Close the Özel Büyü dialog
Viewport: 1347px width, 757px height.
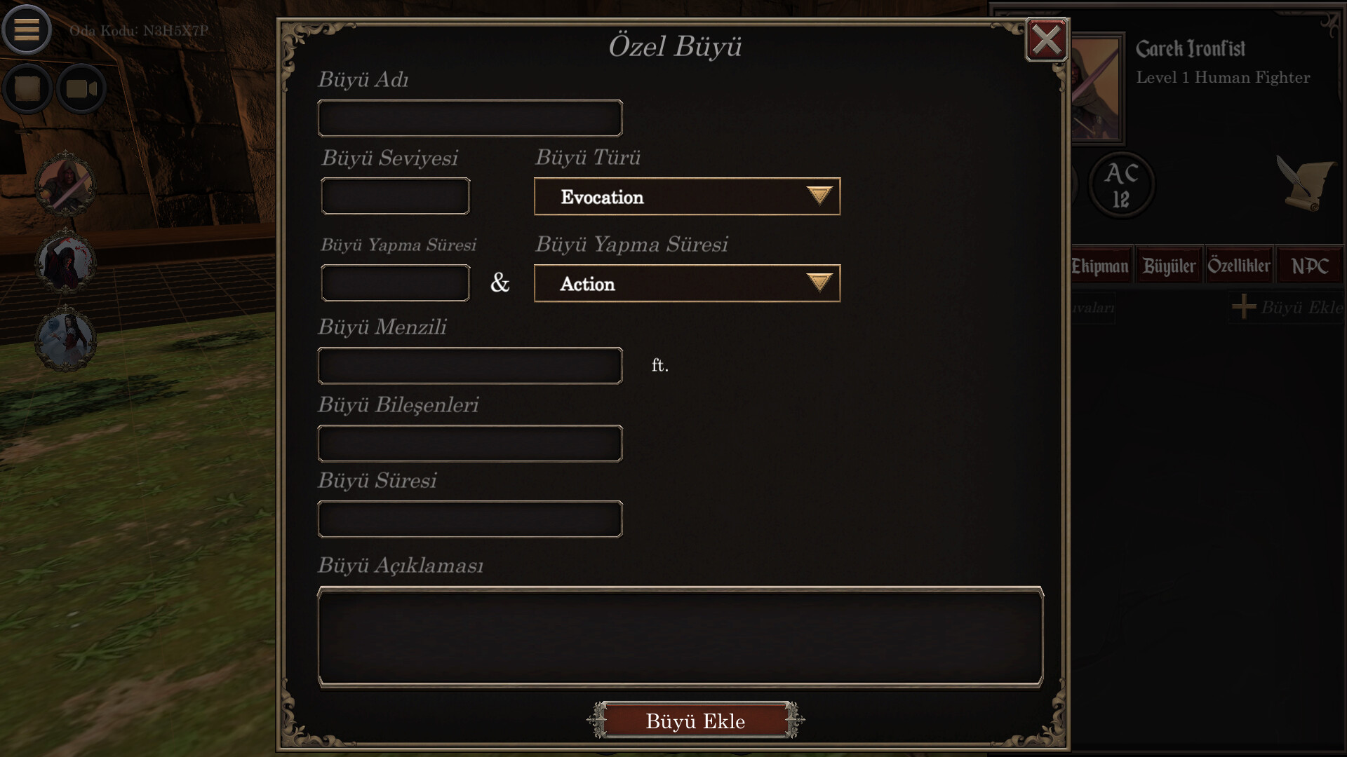point(1046,40)
